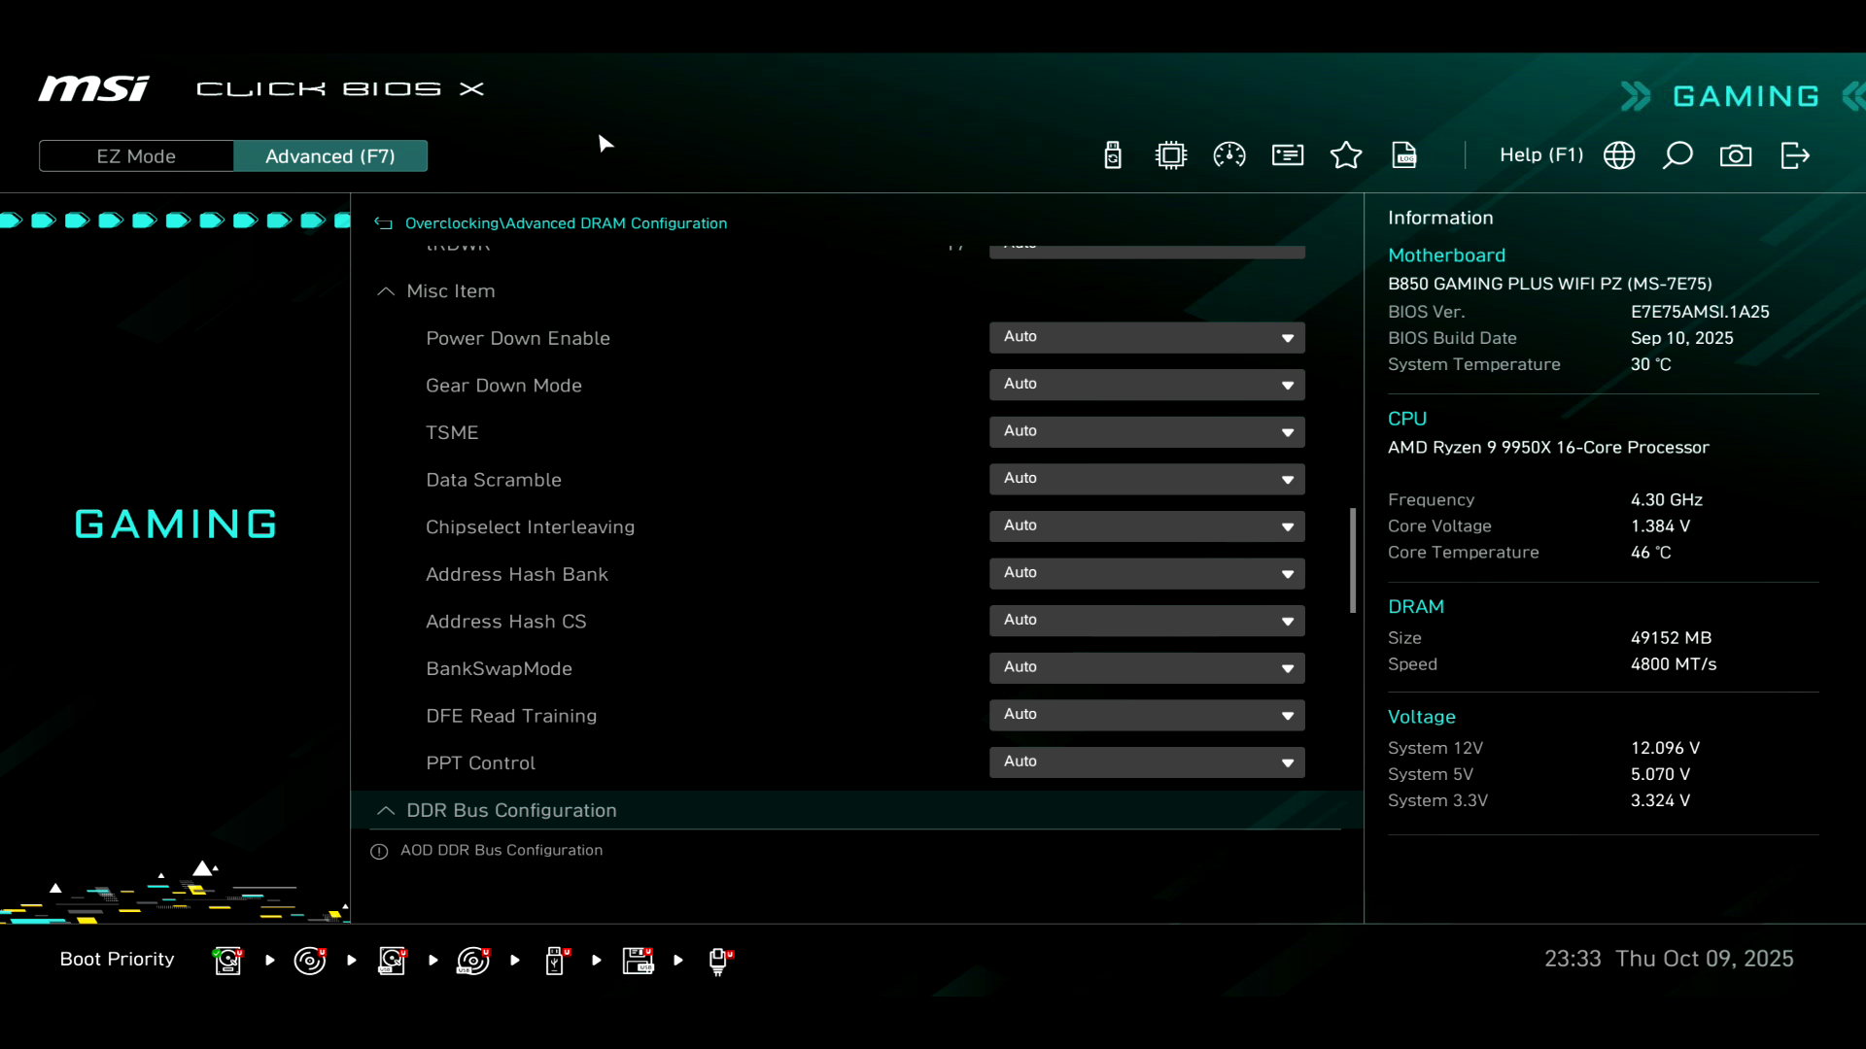Click the exit icon at top right
Viewport: 1866px width, 1049px height.
pos(1794,155)
